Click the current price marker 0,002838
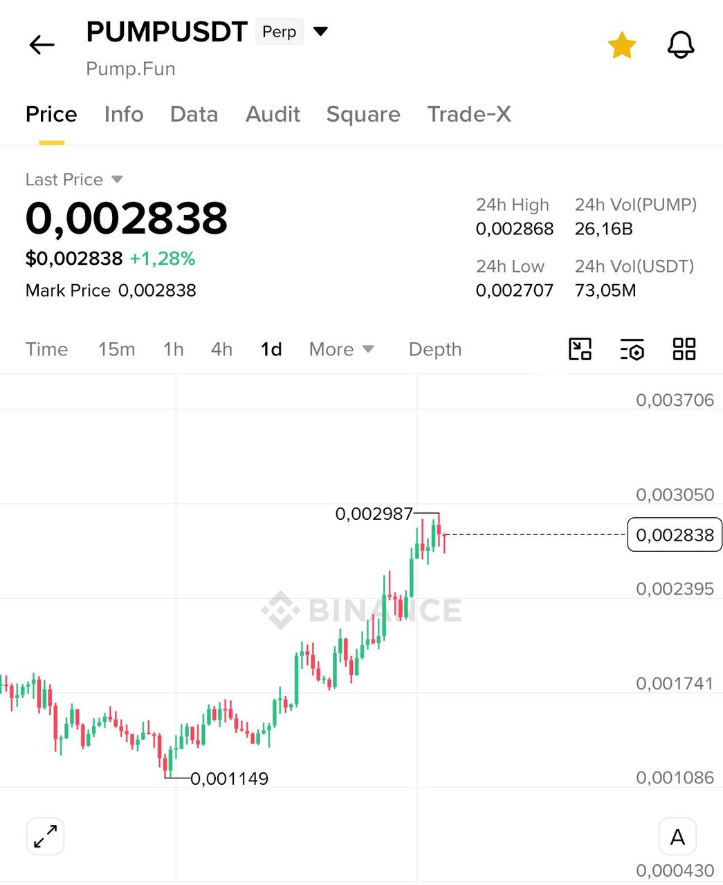 click(675, 534)
